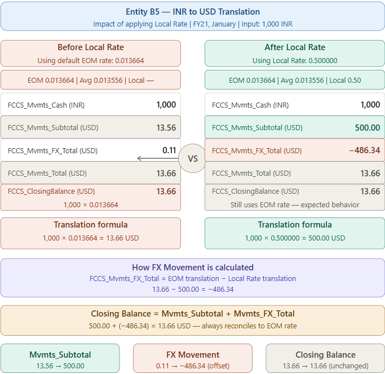Click the title 'Entity B5 — INR to USD Translation'
Viewport: 385px width, 374px height.
(x=193, y=11)
